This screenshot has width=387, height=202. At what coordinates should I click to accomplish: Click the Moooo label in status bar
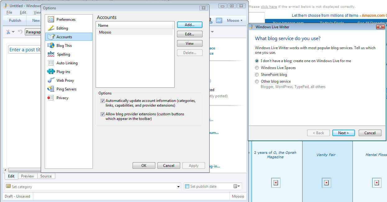pyautogui.click(x=238, y=196)
